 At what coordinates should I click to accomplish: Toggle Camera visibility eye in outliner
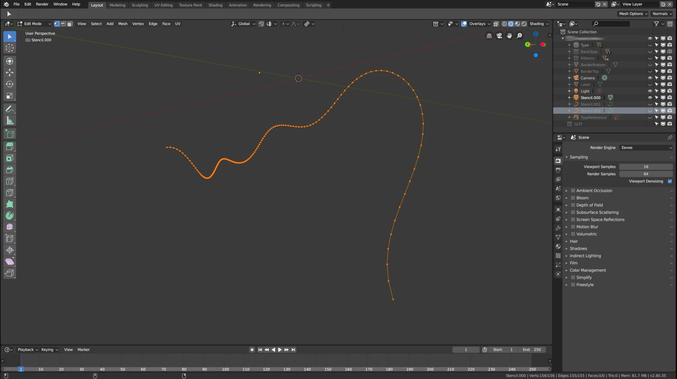[x=650, y=78]
